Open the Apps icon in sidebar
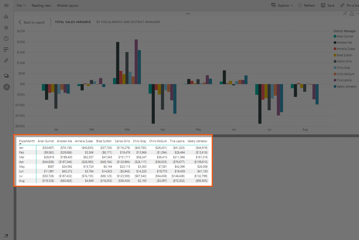359x240 pixels. click(x=6, y=49)
